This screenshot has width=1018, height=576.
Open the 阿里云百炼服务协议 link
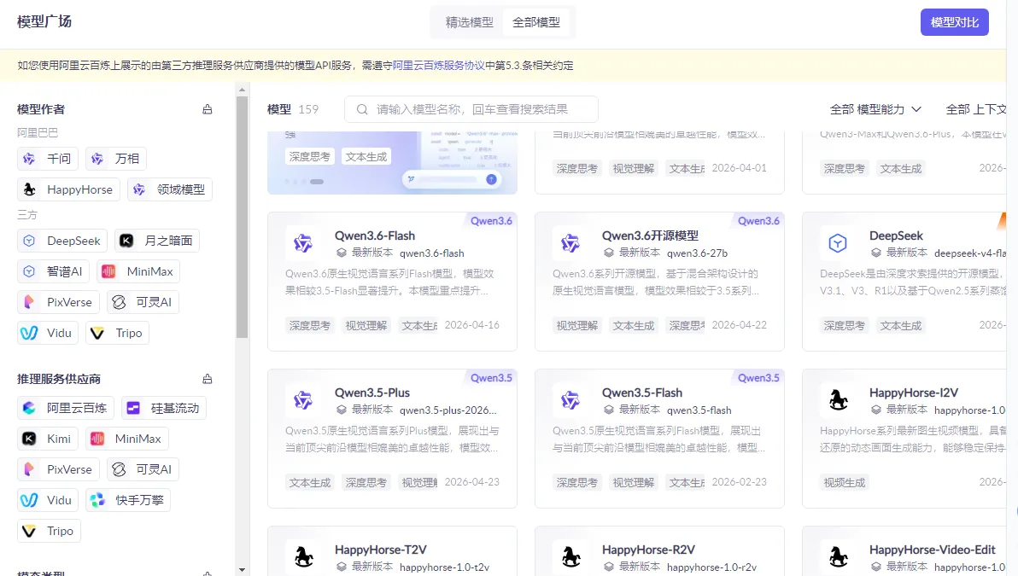click(x=439, y=66)
